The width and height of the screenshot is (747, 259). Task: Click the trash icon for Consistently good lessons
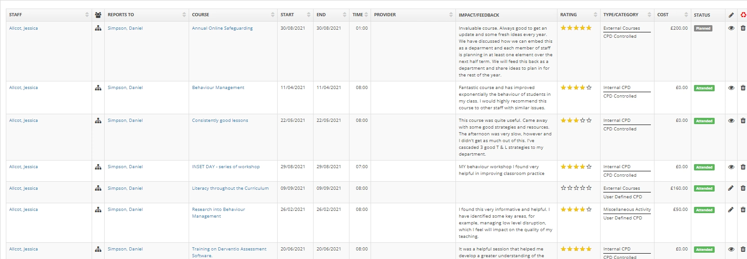pos(743,121)
